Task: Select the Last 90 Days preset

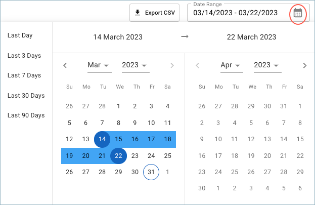Action: coord(26,115)
